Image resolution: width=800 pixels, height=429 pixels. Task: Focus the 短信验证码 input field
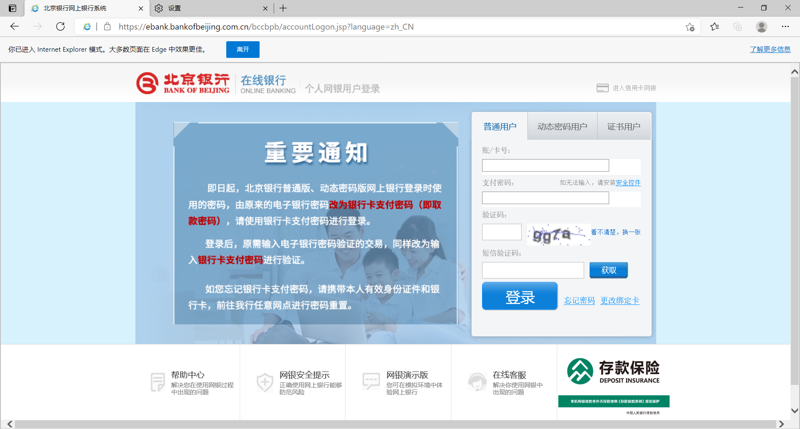click(533, 270)
